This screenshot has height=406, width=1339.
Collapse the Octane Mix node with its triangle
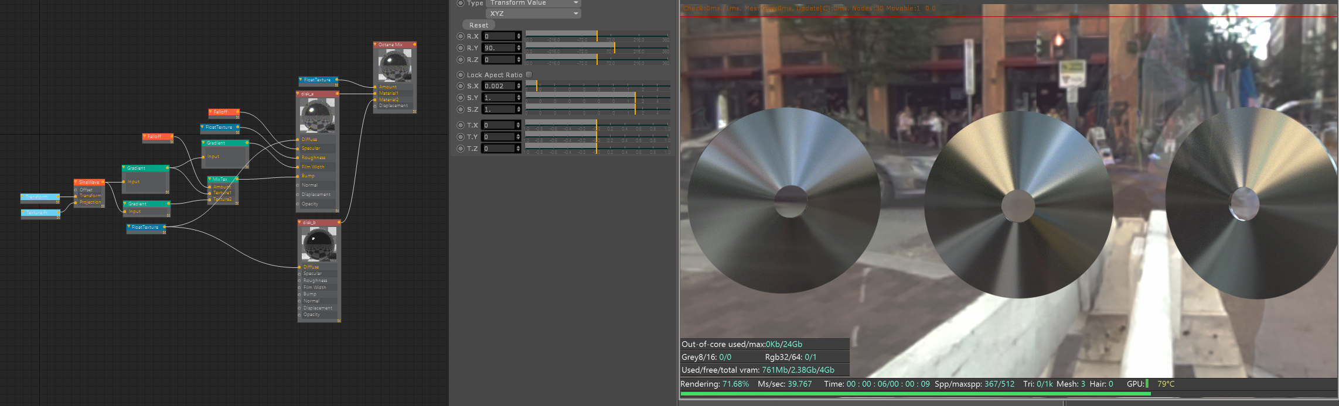[375, 44]
